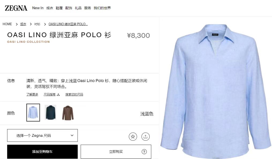Open the 成衣 navigation menu
272x159 pixels.
[50, 8]
